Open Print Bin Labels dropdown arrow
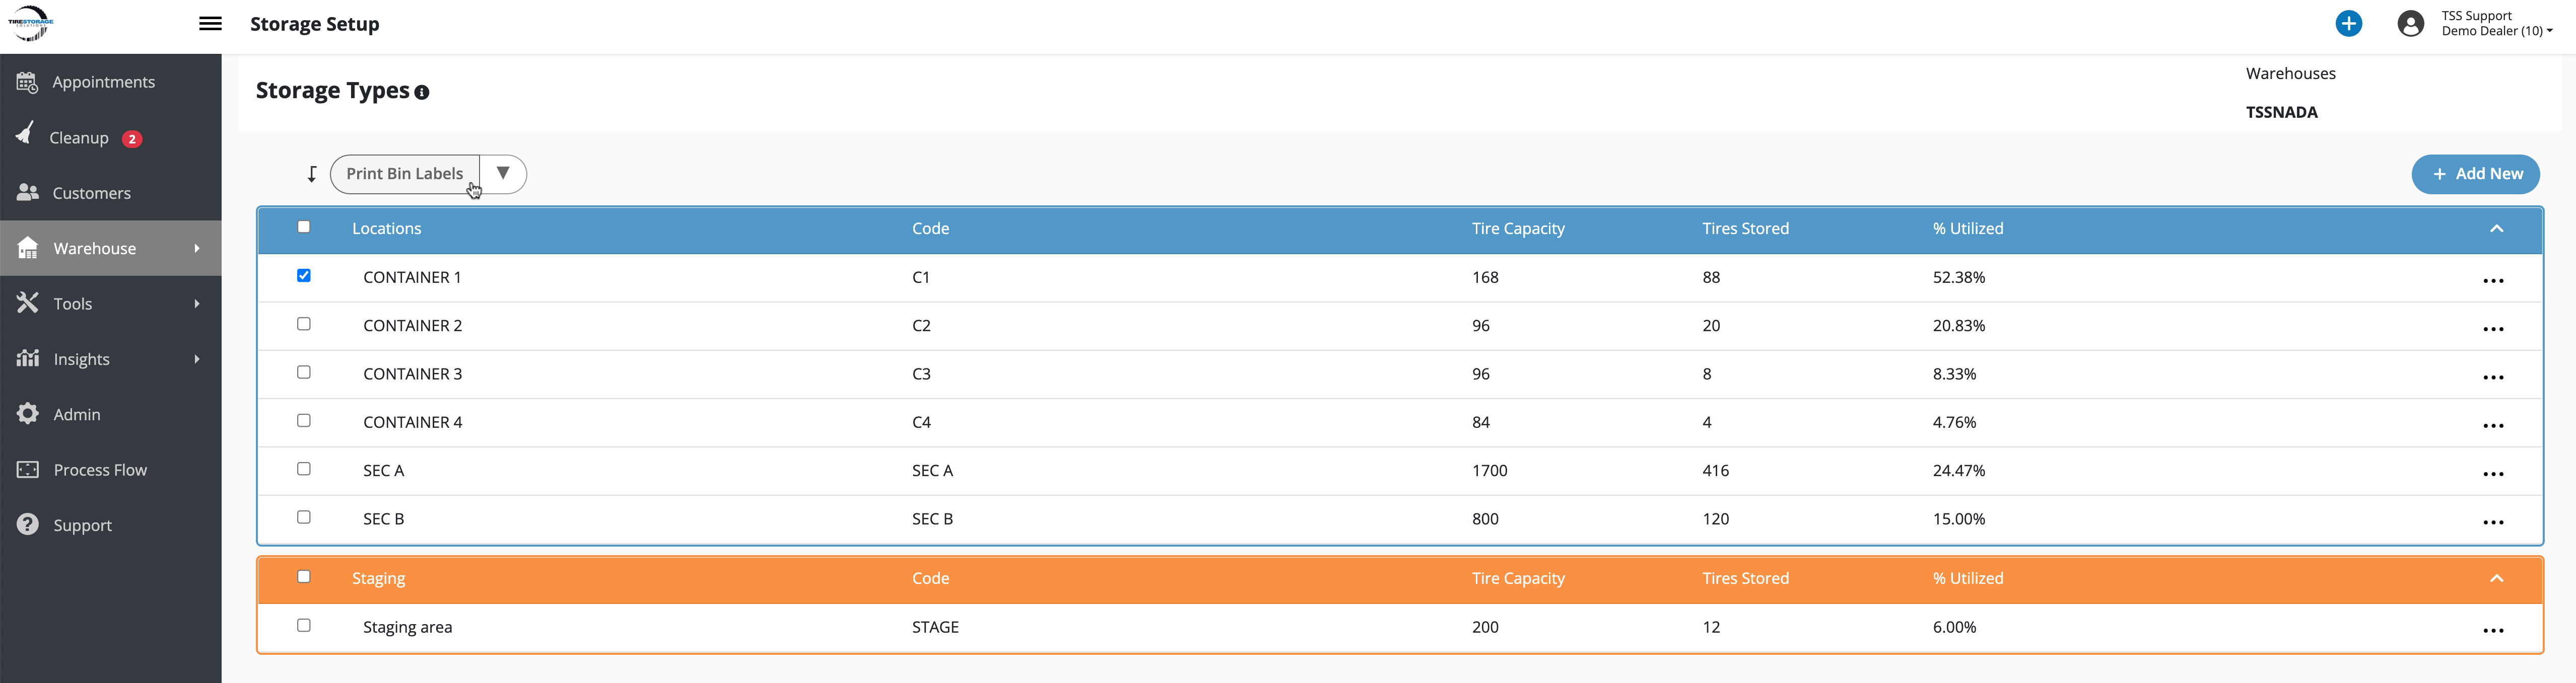2576x683 pixels. (x=503, y=174)
